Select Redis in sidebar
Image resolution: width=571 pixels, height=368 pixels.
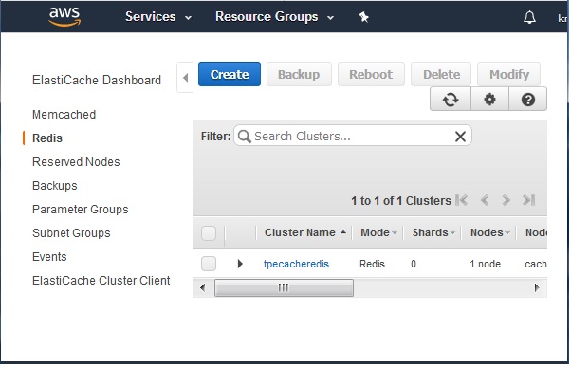pyautogui.click(x=47, y=138)
